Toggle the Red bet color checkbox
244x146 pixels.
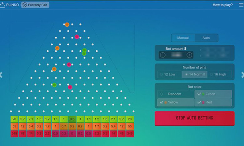pyautogui.click(x=213, y=102)
